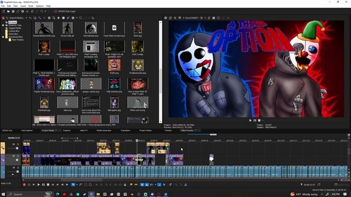Expand the Storyboard Bins node
Screen dimensions: 351x197
[x=3, y=37]
